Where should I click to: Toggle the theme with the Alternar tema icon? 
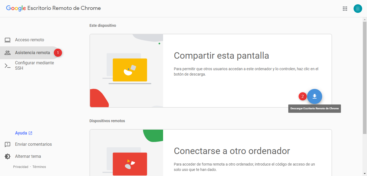(x=8, y=156)
